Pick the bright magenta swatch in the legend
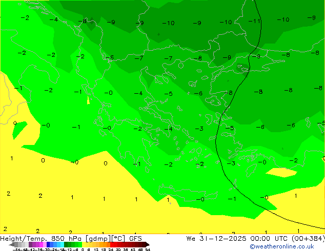The height and width of the screenshot is (251, 325). point(41,244)
